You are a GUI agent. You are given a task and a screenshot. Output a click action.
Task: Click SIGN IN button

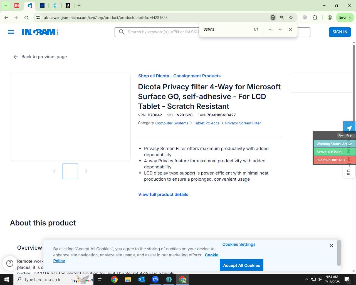tap(340, 32)
